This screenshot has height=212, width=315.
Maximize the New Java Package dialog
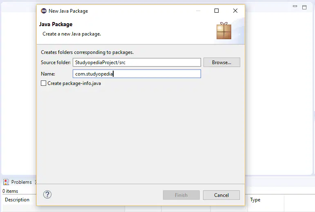tap(217, 11)
